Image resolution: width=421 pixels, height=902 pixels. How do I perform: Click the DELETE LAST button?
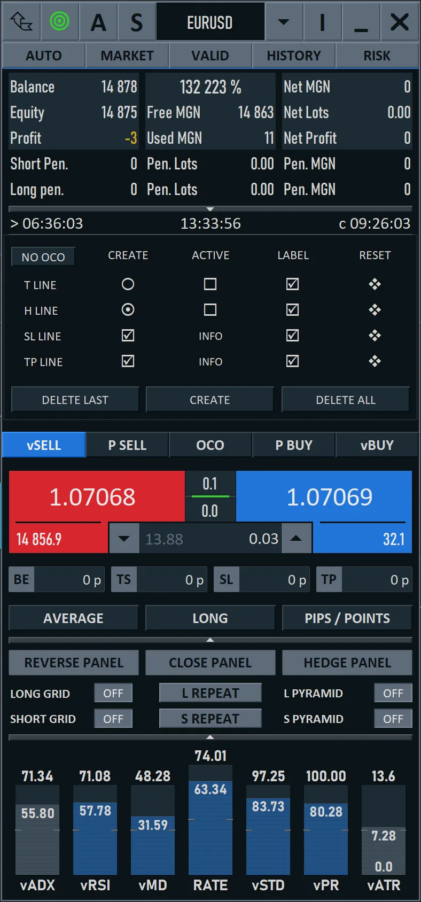coord(75,400)
